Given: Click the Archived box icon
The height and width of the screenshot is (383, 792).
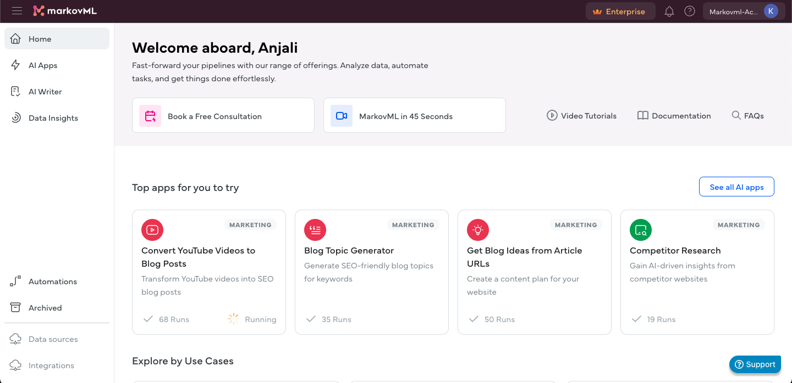Looking at the screenshot, I should click(16, 308).
